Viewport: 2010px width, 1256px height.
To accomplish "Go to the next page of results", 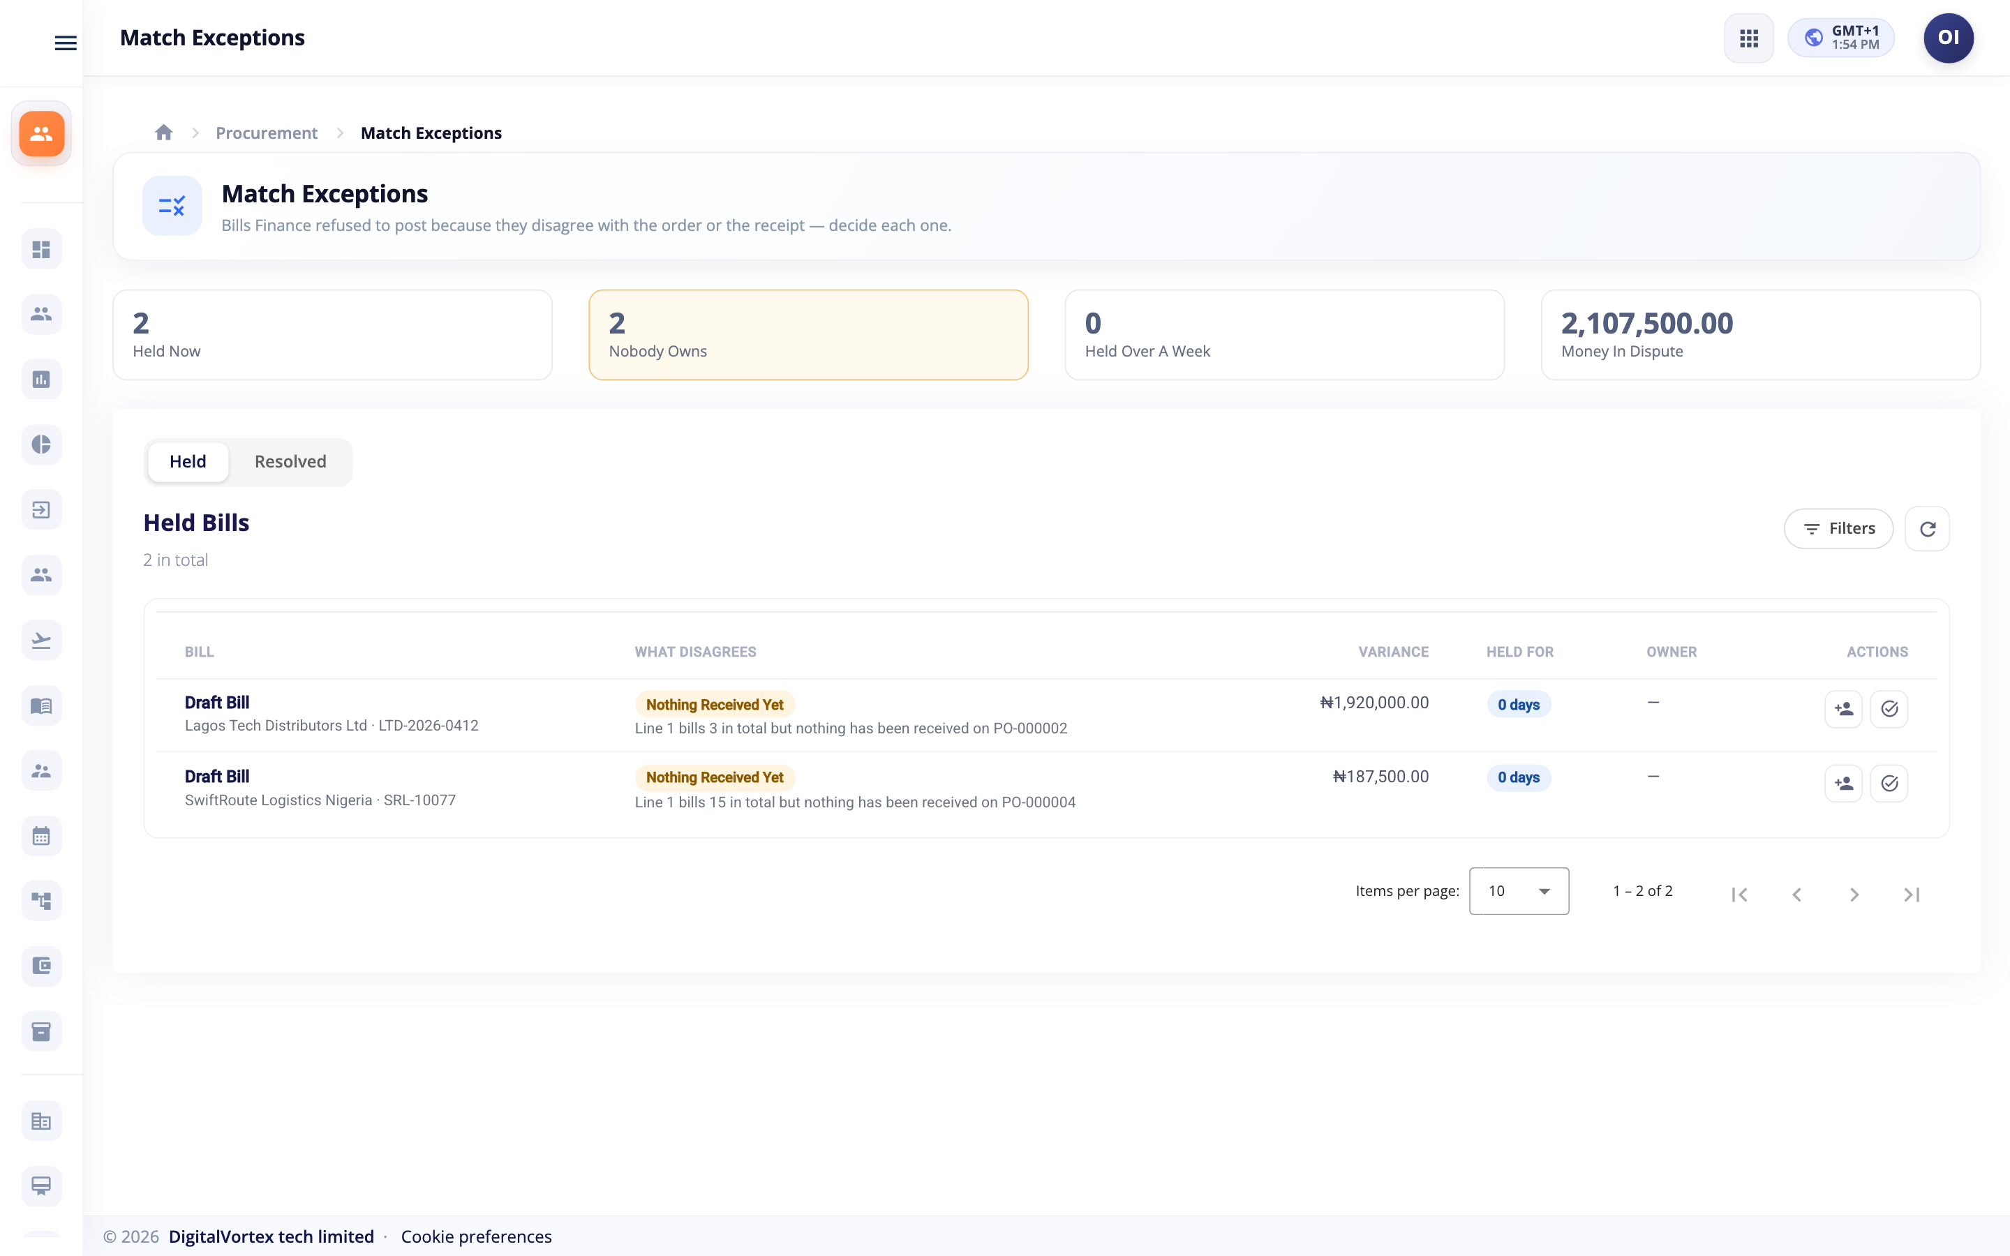I will pos(1854,894).
